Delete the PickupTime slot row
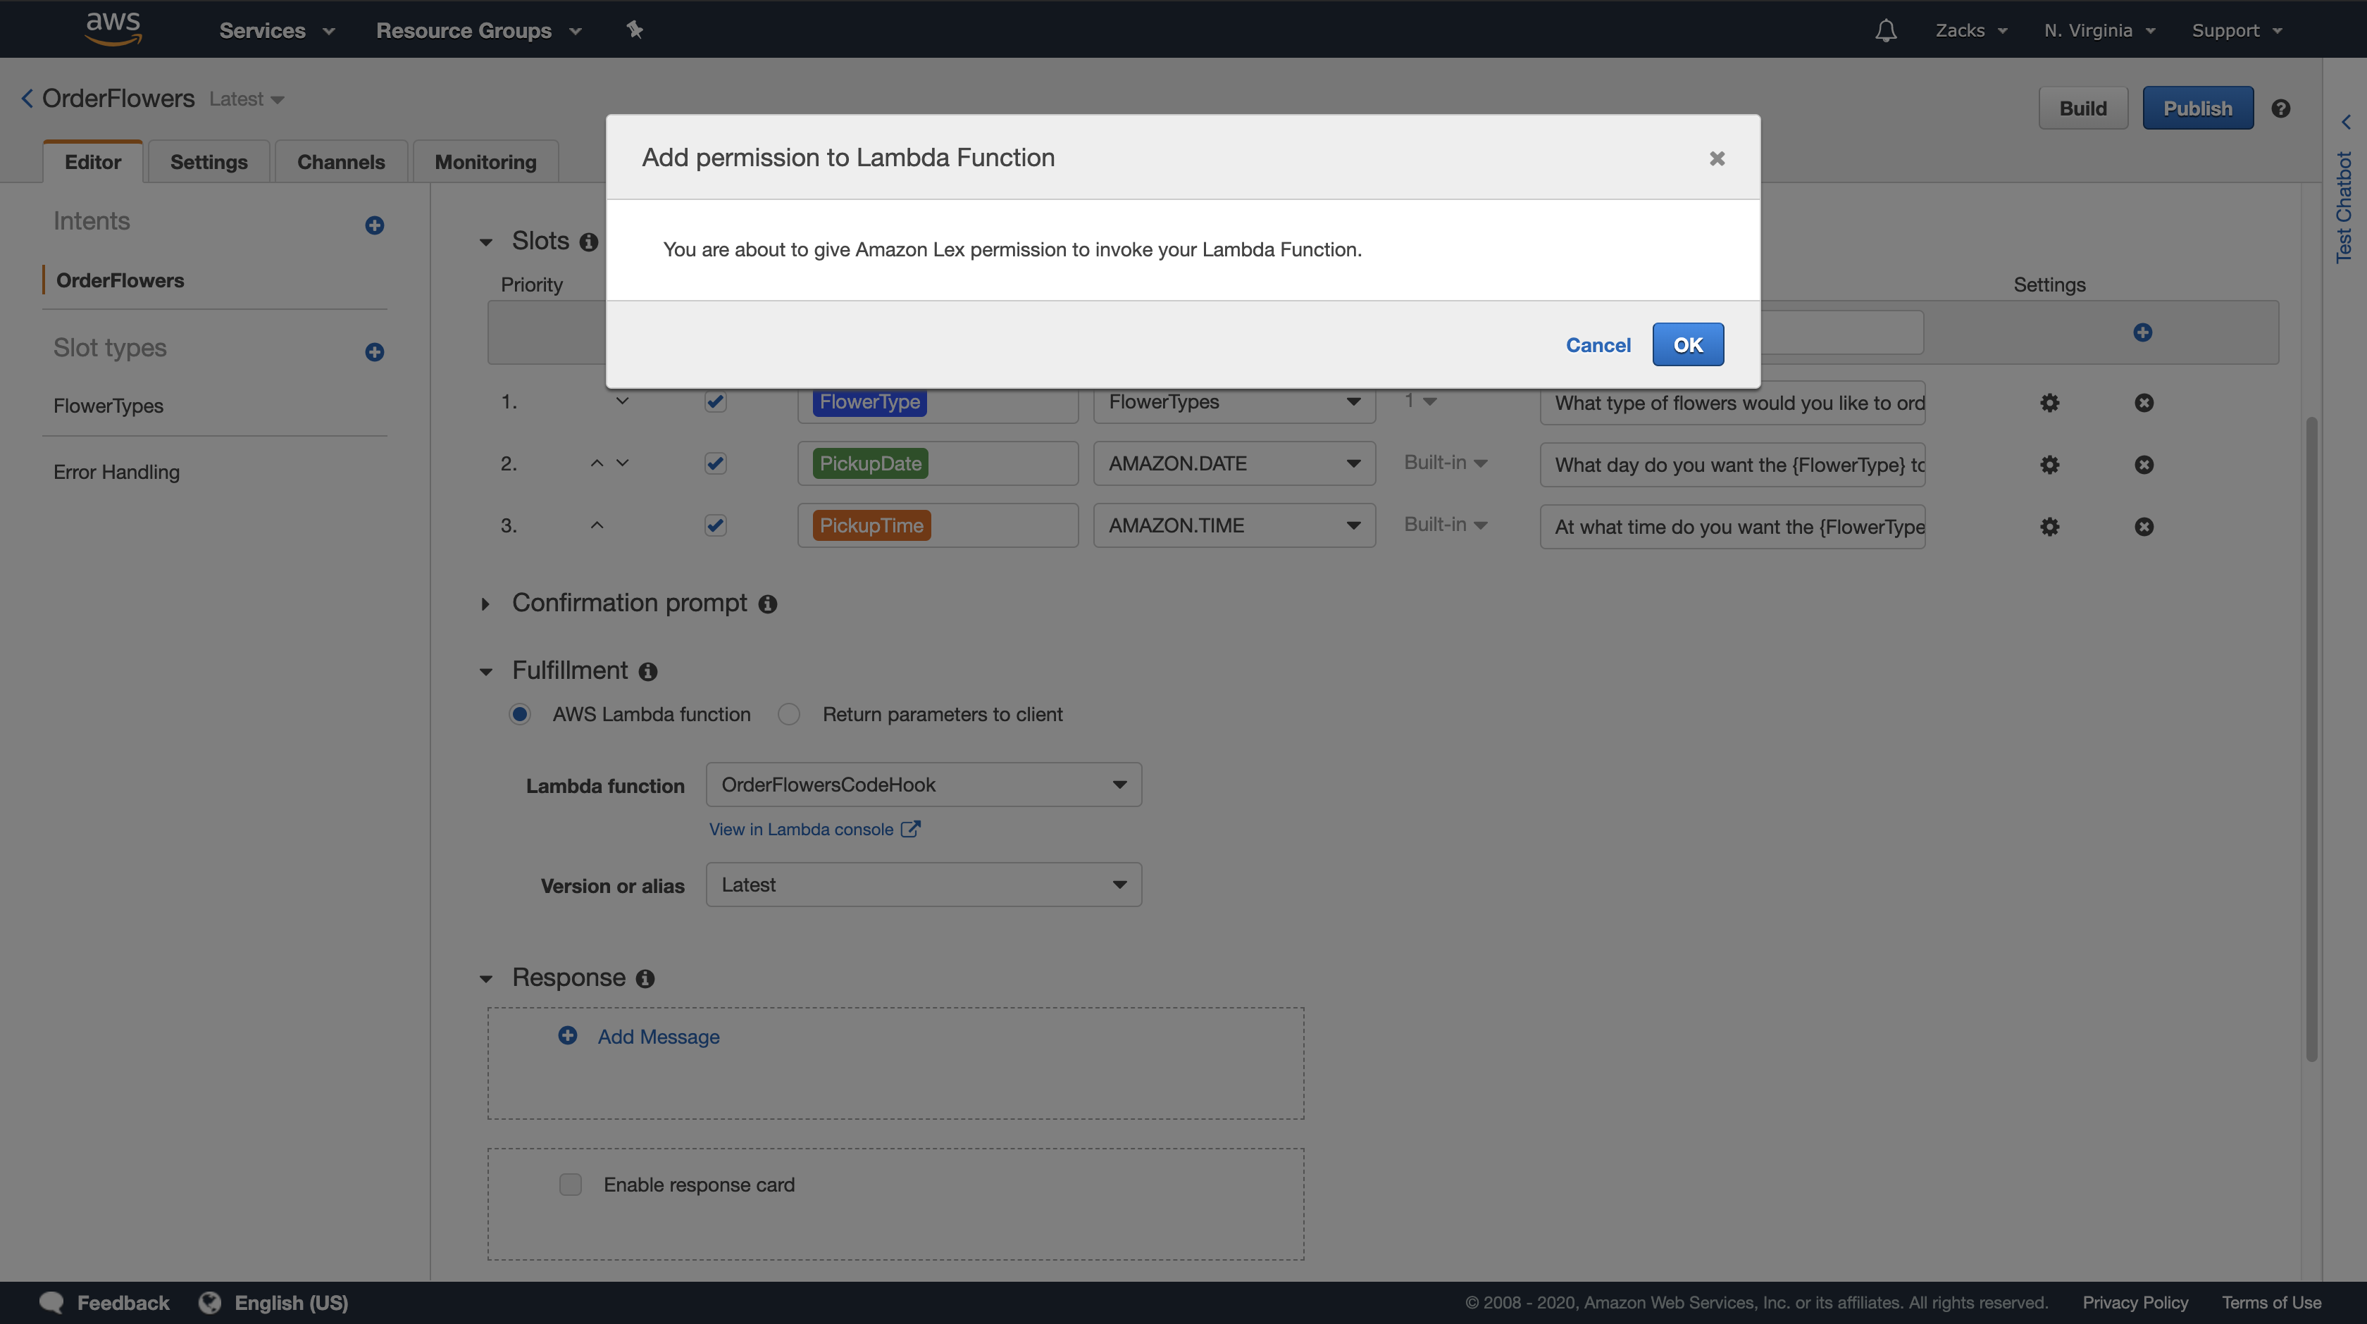 2144,527
